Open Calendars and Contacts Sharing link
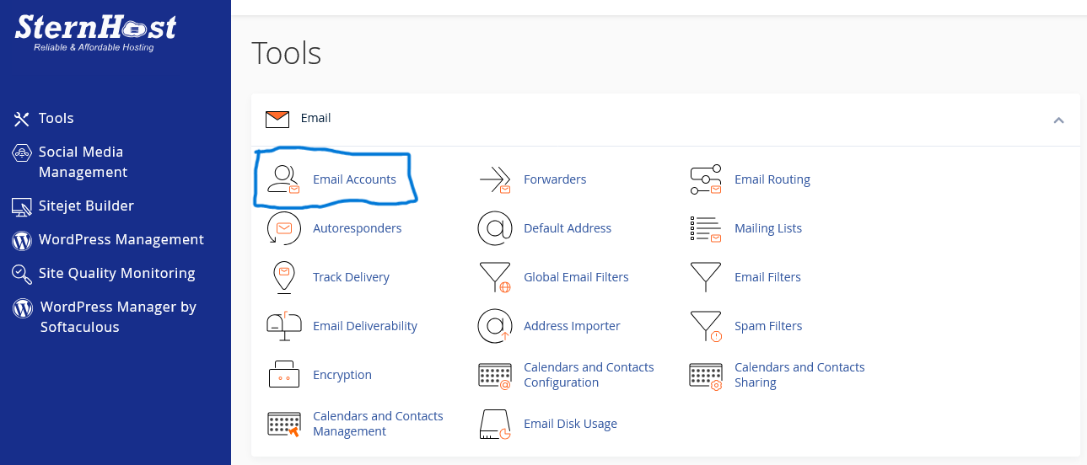The image size is (1087, 465). [799, 375]
